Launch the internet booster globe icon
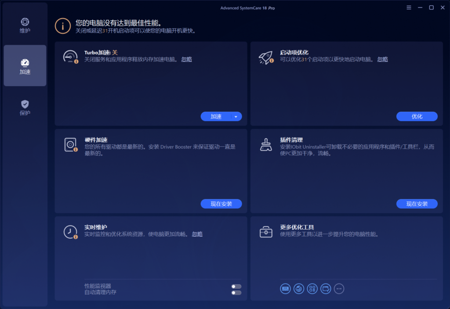The image size is (450, 309). pos(299,288)
